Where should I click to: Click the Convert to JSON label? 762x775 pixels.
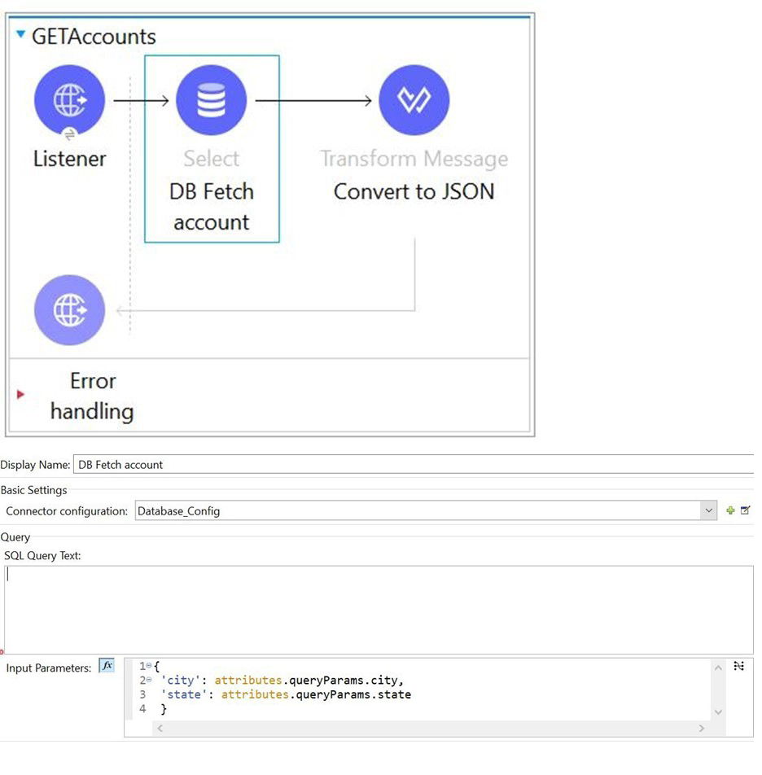[414, 192]
